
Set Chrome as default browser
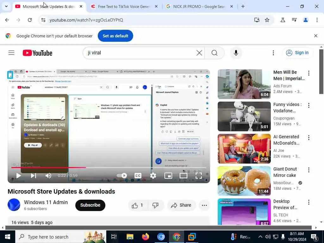pyautogui.click(x=115, y=36)
